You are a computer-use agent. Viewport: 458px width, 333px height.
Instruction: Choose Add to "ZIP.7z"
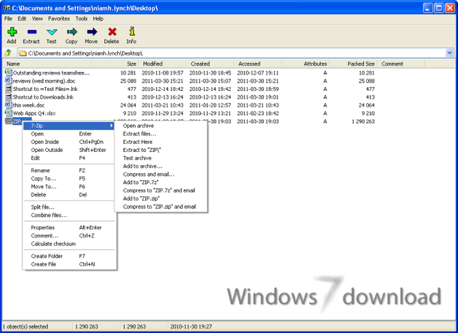[x=141, y=183]
